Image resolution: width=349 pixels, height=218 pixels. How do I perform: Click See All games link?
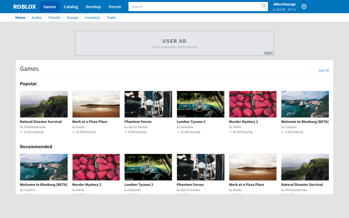[x=324, y=70]
